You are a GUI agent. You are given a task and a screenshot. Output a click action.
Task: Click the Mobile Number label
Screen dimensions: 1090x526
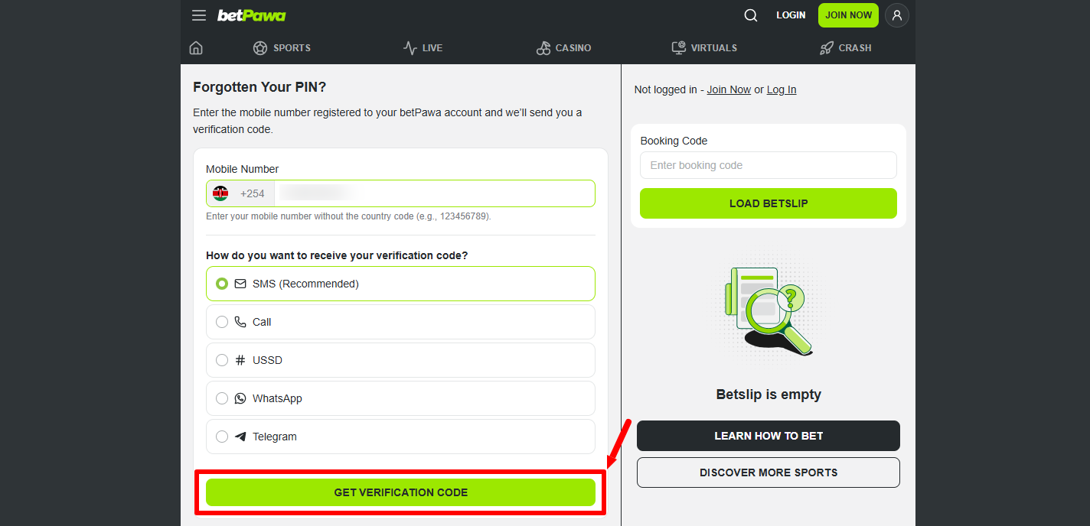tap(242, 169)
